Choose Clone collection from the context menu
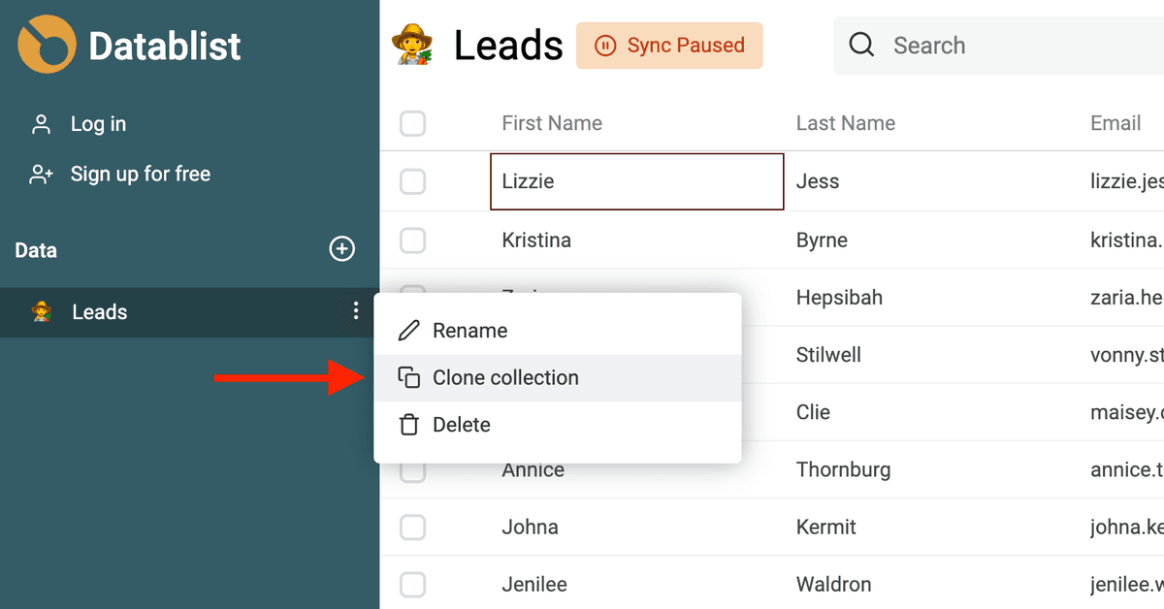 coord(558,378)
